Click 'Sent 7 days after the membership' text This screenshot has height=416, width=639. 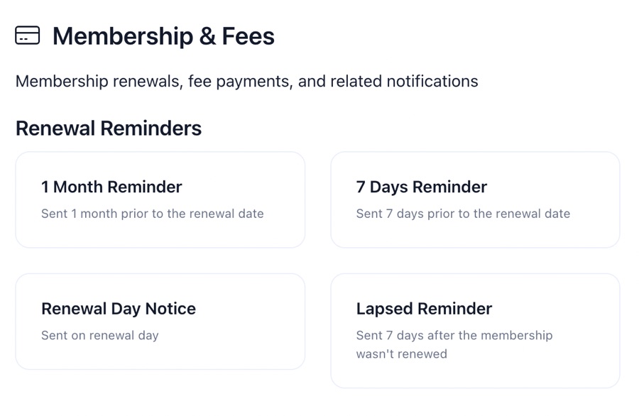click(454, 336)
